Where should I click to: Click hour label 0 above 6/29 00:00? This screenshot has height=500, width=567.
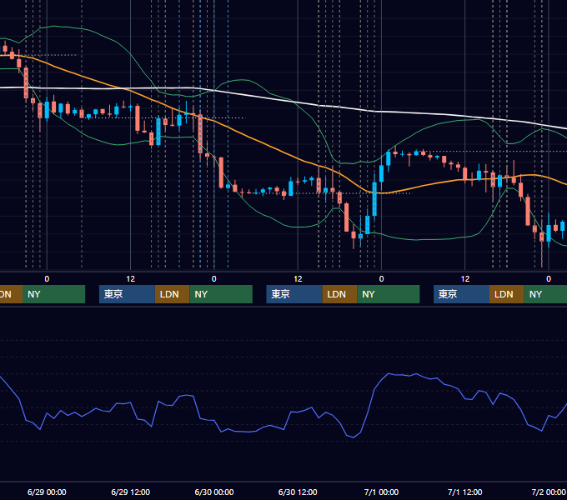[47, 279]
